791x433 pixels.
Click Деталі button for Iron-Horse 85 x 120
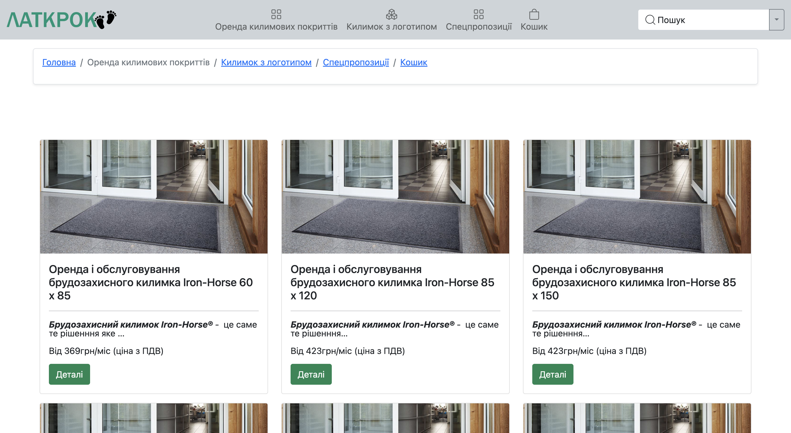[311, 374]
